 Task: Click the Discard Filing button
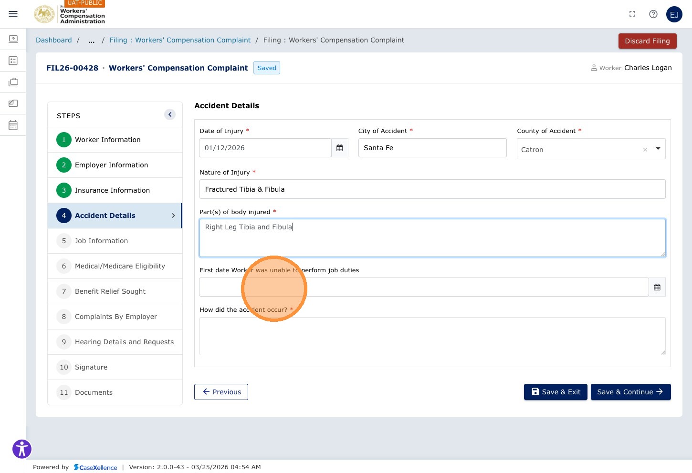point(648,41)
